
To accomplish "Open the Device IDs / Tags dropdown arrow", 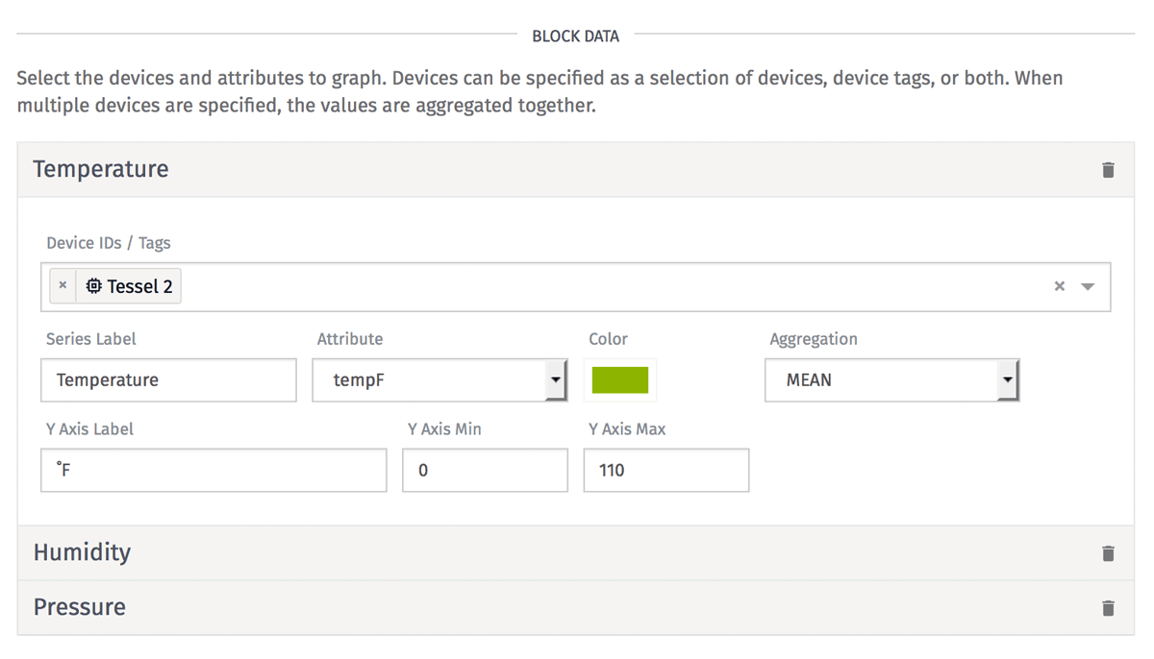I will point(1089,286).
